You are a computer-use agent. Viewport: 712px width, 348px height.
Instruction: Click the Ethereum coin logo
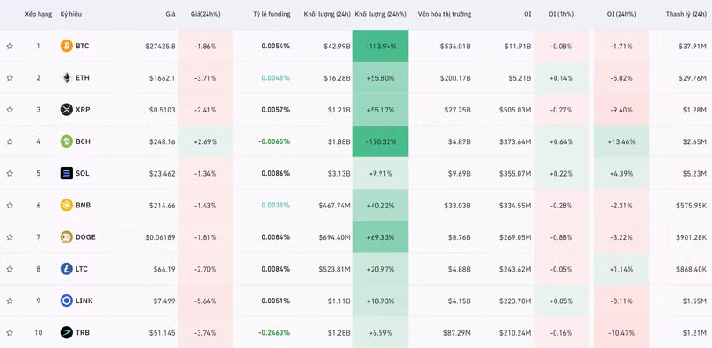pyautogui.click(x=66, y=77)
